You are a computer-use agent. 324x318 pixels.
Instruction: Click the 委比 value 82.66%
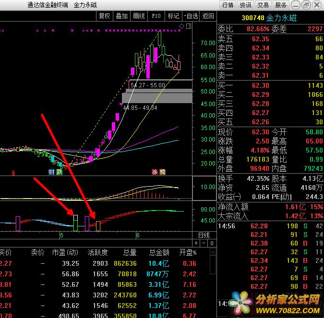(258, 29)
